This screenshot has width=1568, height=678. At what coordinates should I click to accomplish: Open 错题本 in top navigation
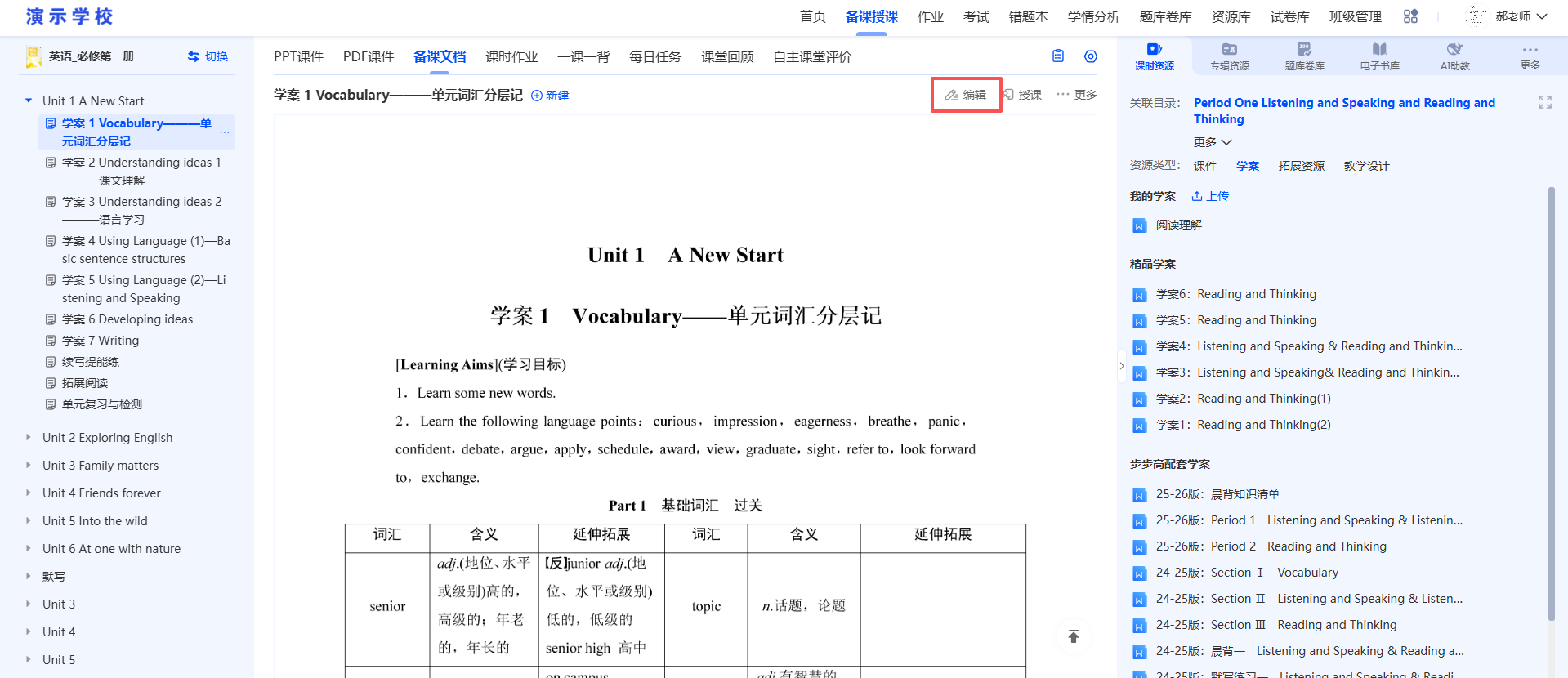coord(1028,16)
